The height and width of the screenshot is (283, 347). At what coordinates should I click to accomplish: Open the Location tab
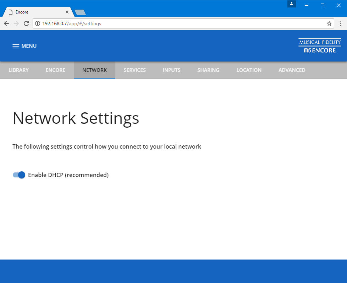[x=249, y=70]
